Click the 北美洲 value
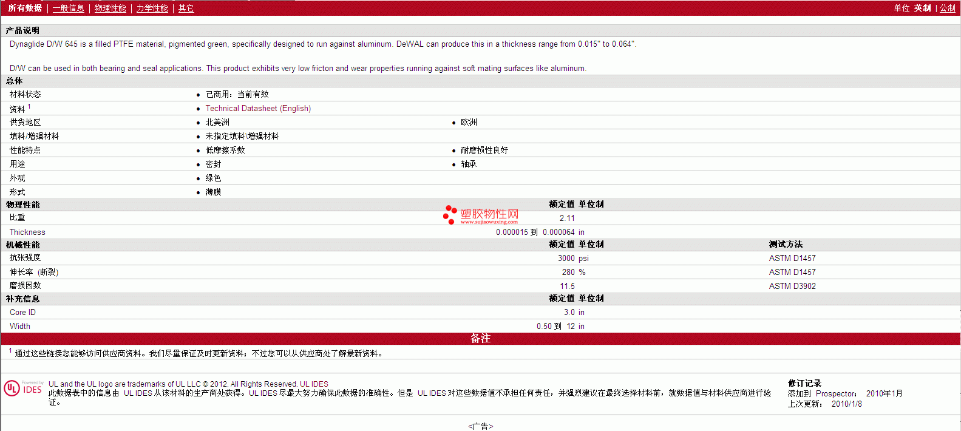The height and width of the screenshot is (431, 961). tap(217, 122)
